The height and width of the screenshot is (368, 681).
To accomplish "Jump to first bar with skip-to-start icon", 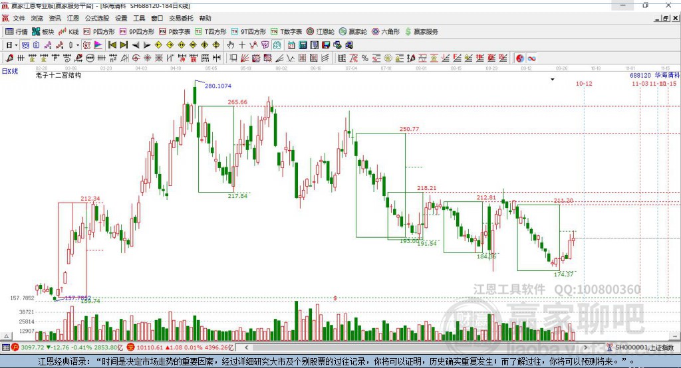I will click(112, 45).
